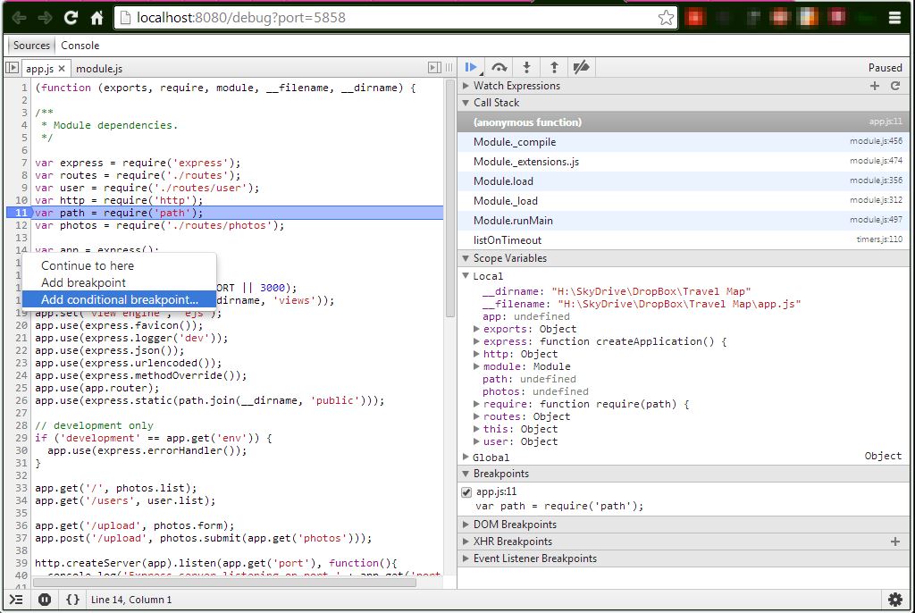Click the Step out of function icon

554,67
